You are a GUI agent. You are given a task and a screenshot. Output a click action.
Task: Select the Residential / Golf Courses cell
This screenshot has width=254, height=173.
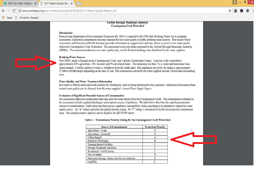(114, 151)
